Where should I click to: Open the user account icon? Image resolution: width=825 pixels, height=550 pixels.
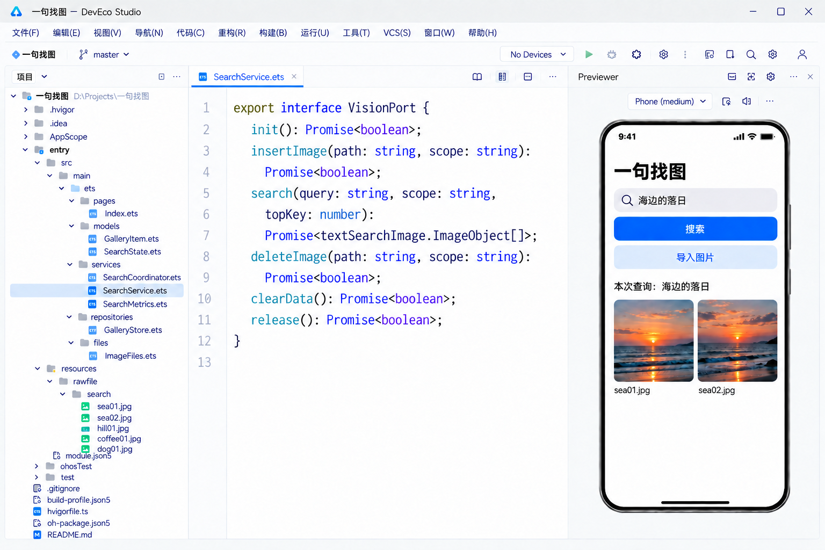pyautogui.click(x=802, y=54)
